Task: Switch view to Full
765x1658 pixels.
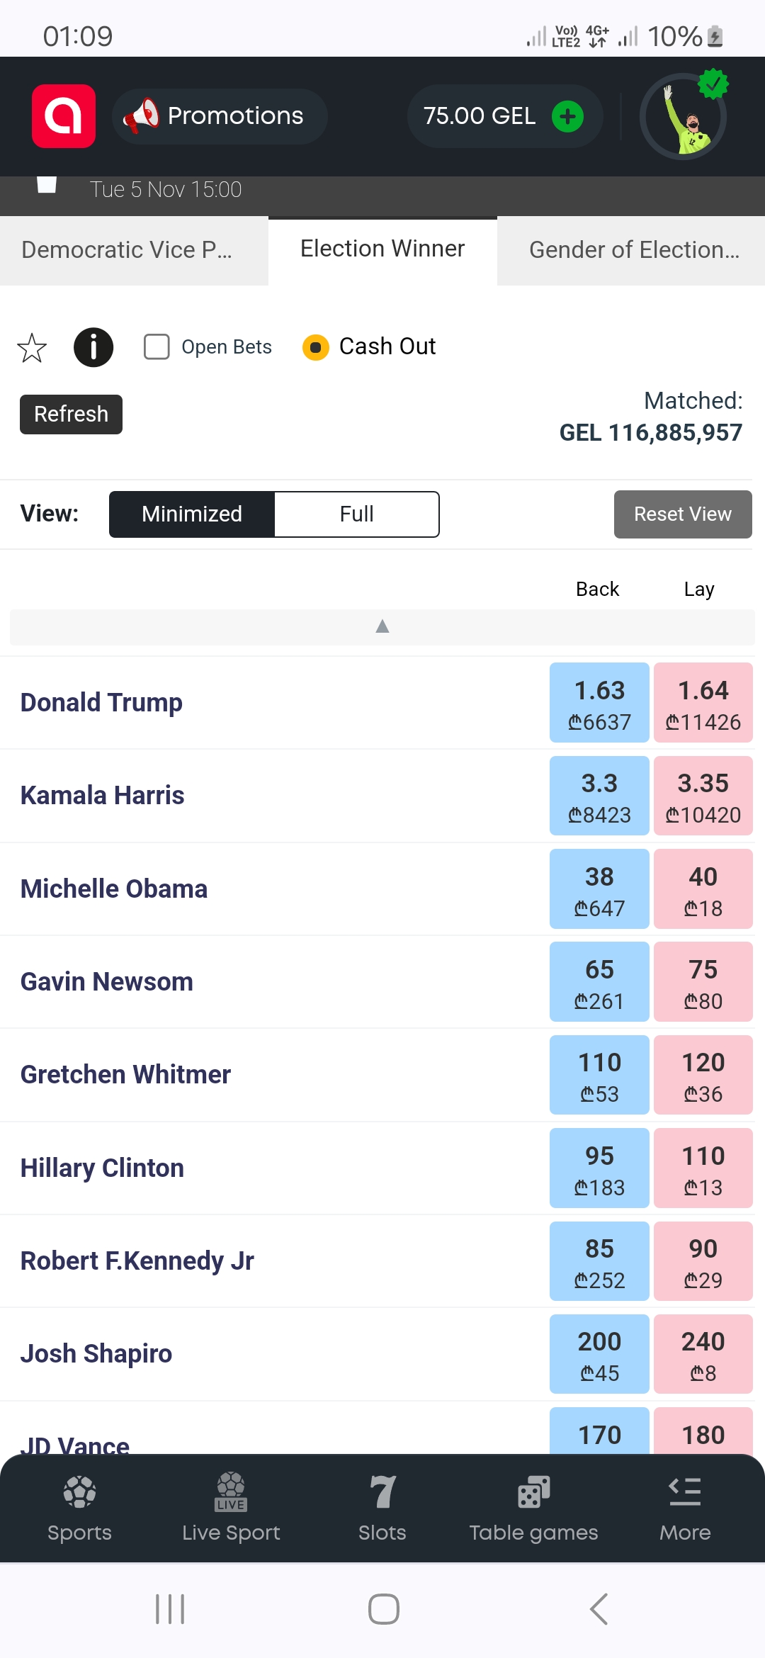Action: point(356,514)
